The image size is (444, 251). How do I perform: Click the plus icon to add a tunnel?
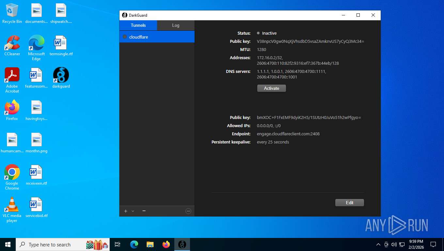tap(126, 211)
